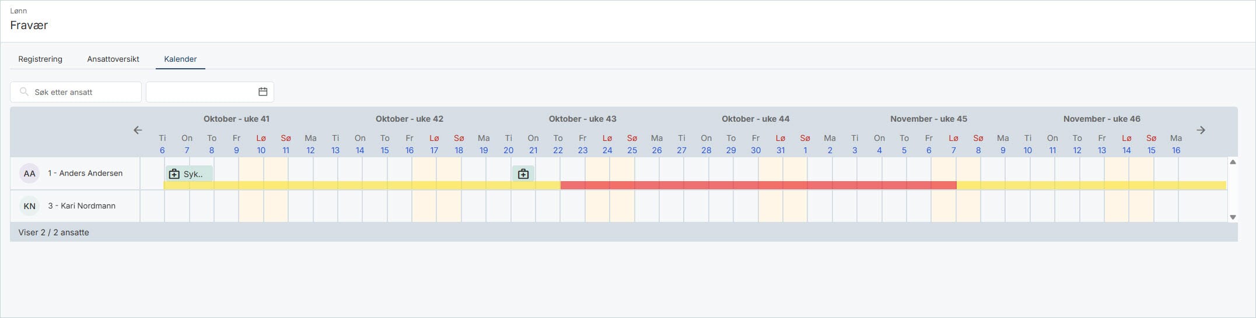This screenshot has height=318, width=1256.
Task: Click Sunday date Sø 8 in November
Action: click(x=978, y=144)
